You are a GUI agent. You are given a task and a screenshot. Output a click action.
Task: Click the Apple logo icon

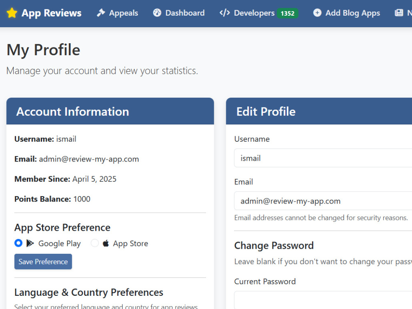click(105, 243)
